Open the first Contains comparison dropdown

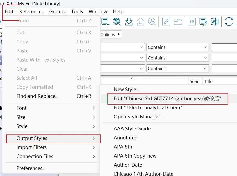(x=177, y=47)
